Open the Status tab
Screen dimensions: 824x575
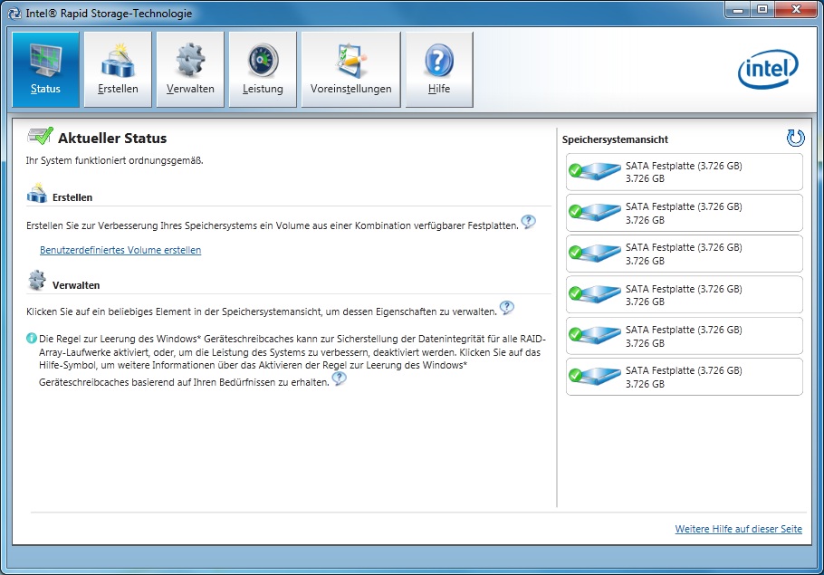pos(45,70)
